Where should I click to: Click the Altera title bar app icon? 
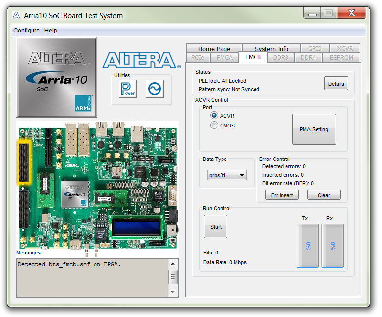pyautogui.click(x=16, y=15)
